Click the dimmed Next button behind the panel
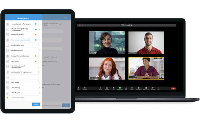Image resolution: width=200 pixels, height=123 pixels. (x=66, y=105)
